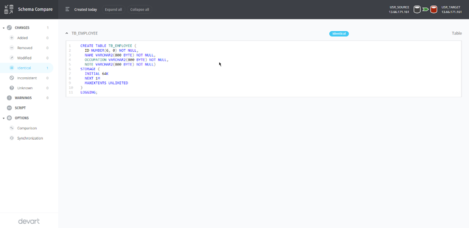The height and width of the screenshot is (228, 469).
Task: Select the Inconsistent changes filter
Action: [x=26, y=78]
